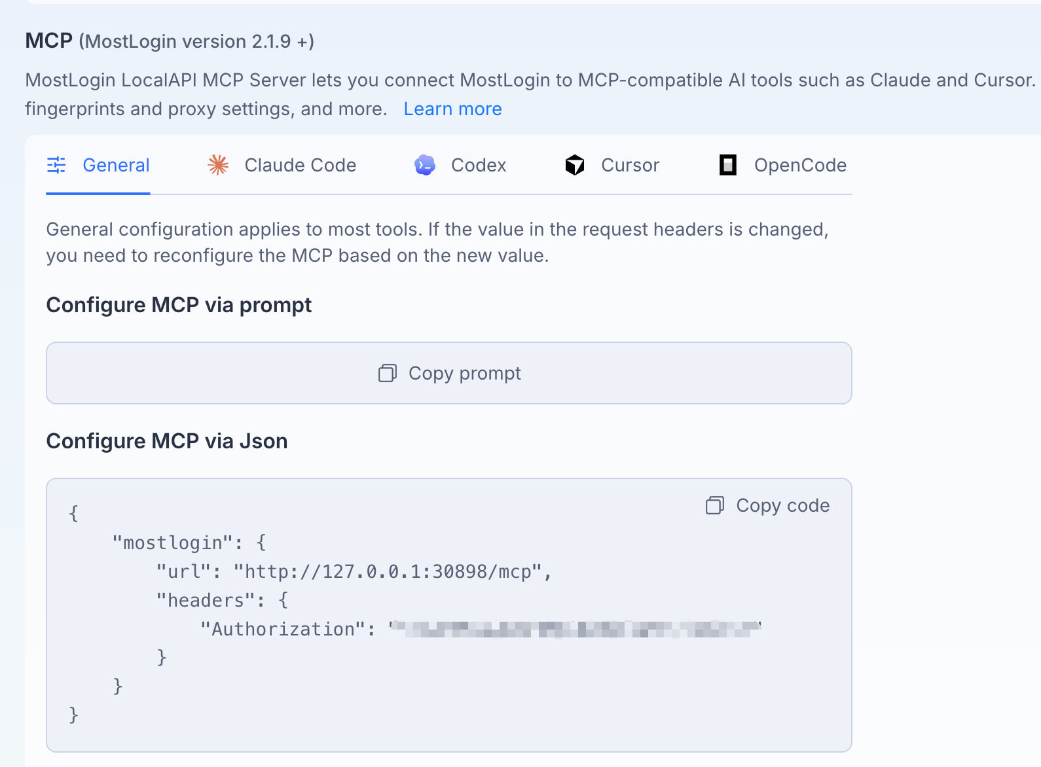Switch to the Cursor tab
The image size is (1041, 767).
[x=612, y=165]
